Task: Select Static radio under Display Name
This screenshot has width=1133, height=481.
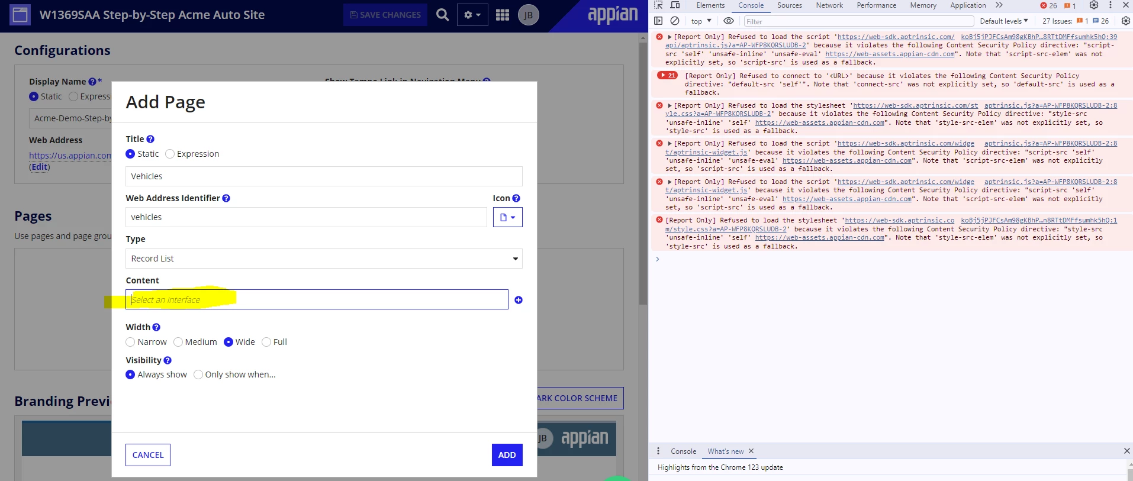Action: point(34,96)
